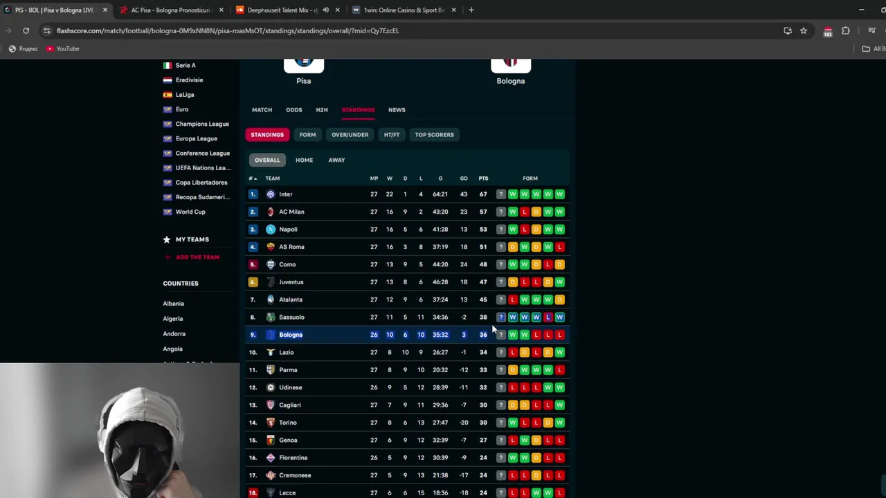886x498 pixels.
Task: Bookmark this page with the star icon
Action: coord(803,30)
